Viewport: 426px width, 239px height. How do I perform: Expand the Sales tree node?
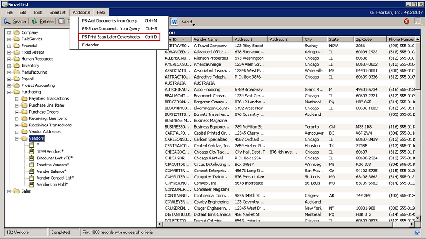[x=9, y=192]
